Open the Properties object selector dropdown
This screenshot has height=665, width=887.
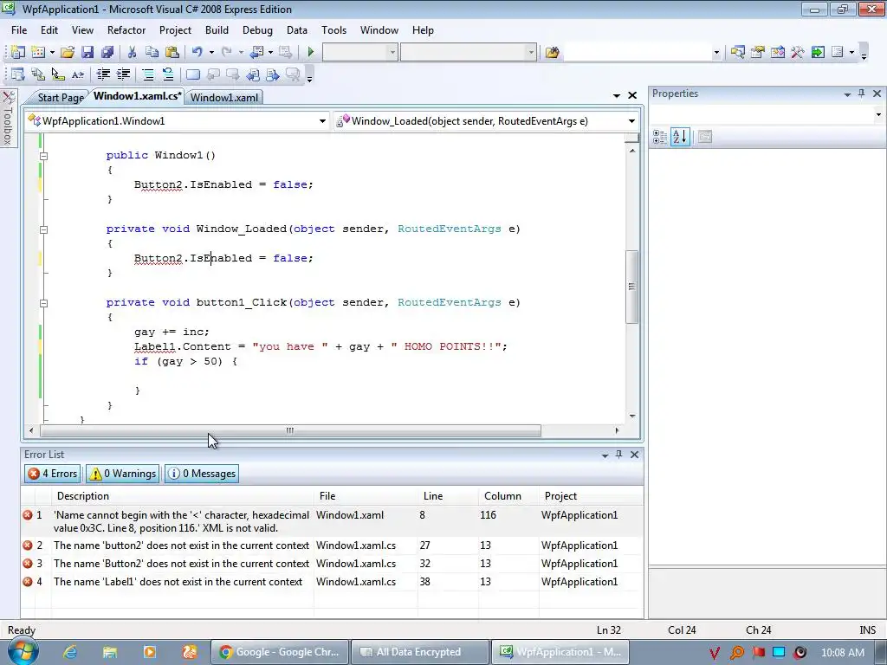click(x=878, y=115)
